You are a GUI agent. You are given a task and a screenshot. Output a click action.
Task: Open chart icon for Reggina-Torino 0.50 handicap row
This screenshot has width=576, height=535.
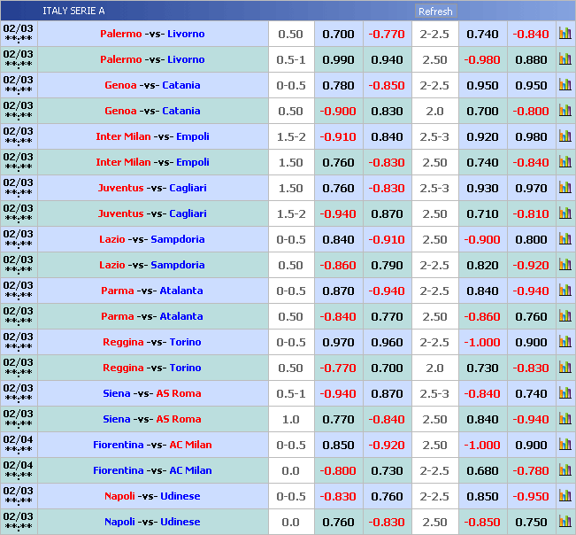(564, 368)
